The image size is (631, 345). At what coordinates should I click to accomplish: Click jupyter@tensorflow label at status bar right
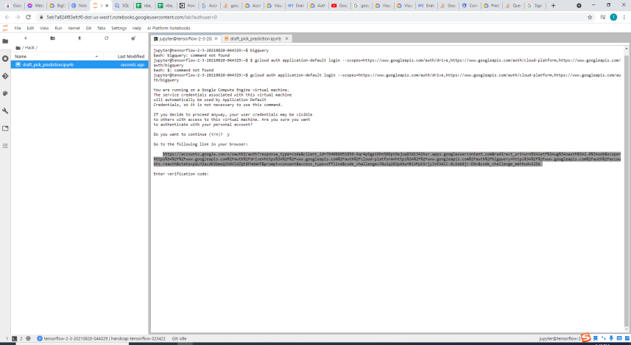coord(560,338)
